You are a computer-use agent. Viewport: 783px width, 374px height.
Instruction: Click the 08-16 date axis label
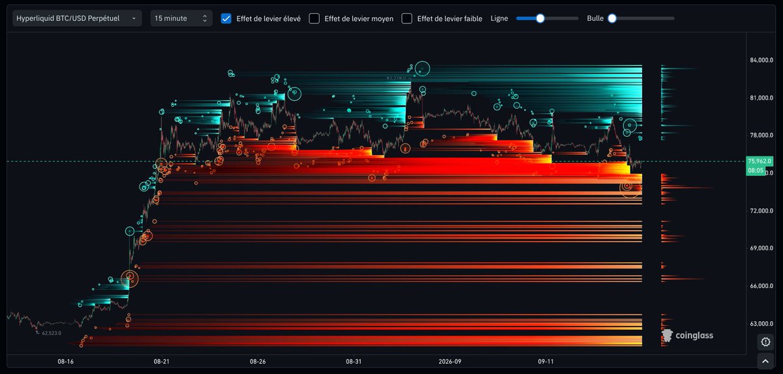(65, 360)
